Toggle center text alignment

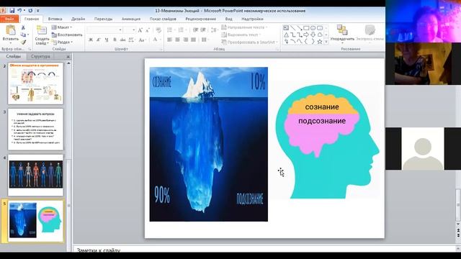[x=178, y=40]
